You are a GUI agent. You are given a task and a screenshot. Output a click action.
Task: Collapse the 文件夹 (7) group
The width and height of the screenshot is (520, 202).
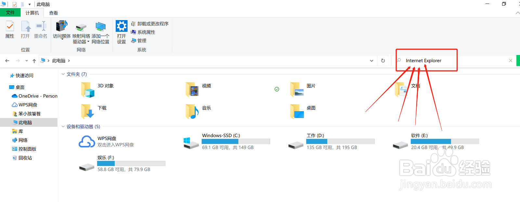pos(63,74)
